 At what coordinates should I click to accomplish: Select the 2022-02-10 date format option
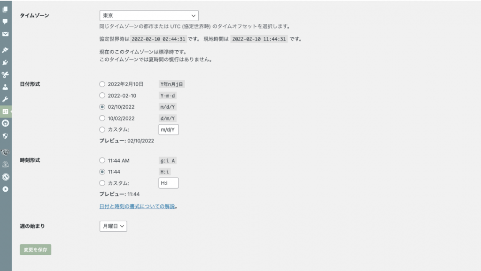tap(102, 96)
